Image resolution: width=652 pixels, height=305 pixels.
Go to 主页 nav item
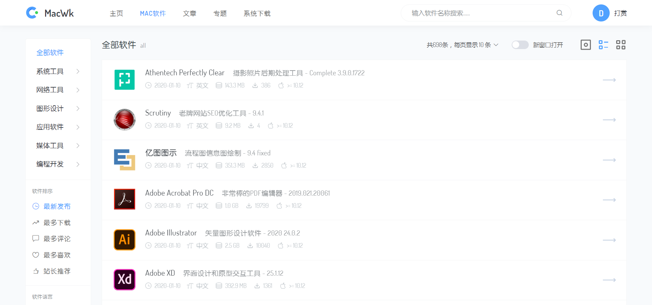116,13
